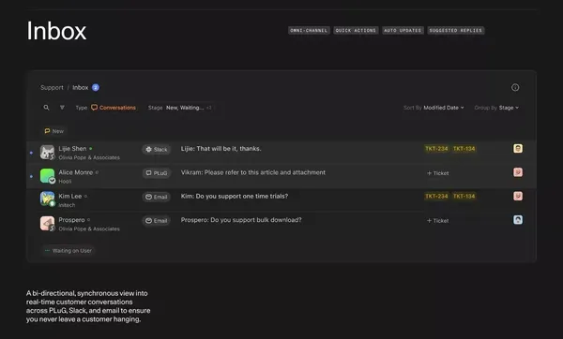563x339 pixels.
Task: Click the AUTO UPDATES tag
Action: click(x=403, y=31)
